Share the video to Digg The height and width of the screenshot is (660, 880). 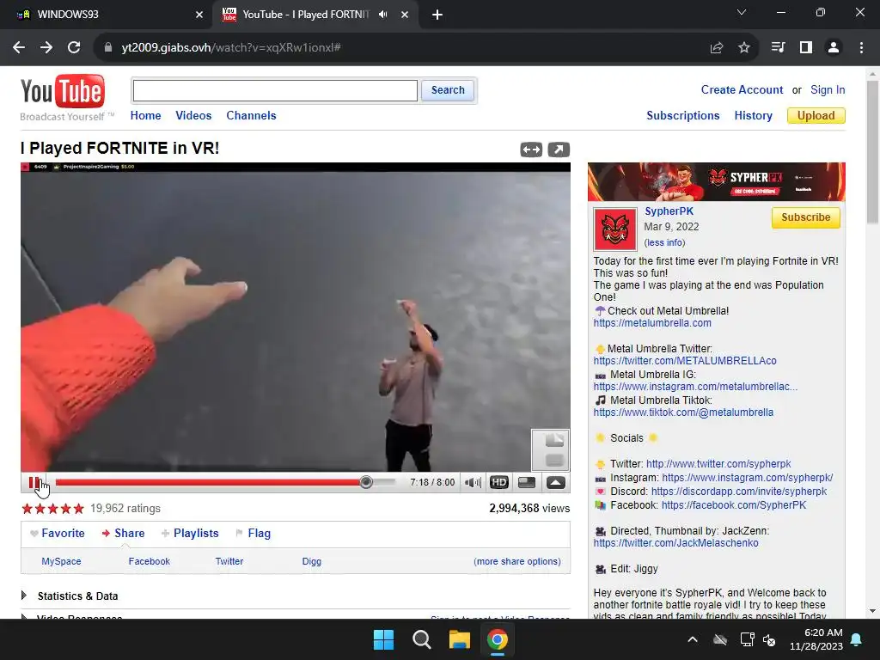tap(311, 561)
